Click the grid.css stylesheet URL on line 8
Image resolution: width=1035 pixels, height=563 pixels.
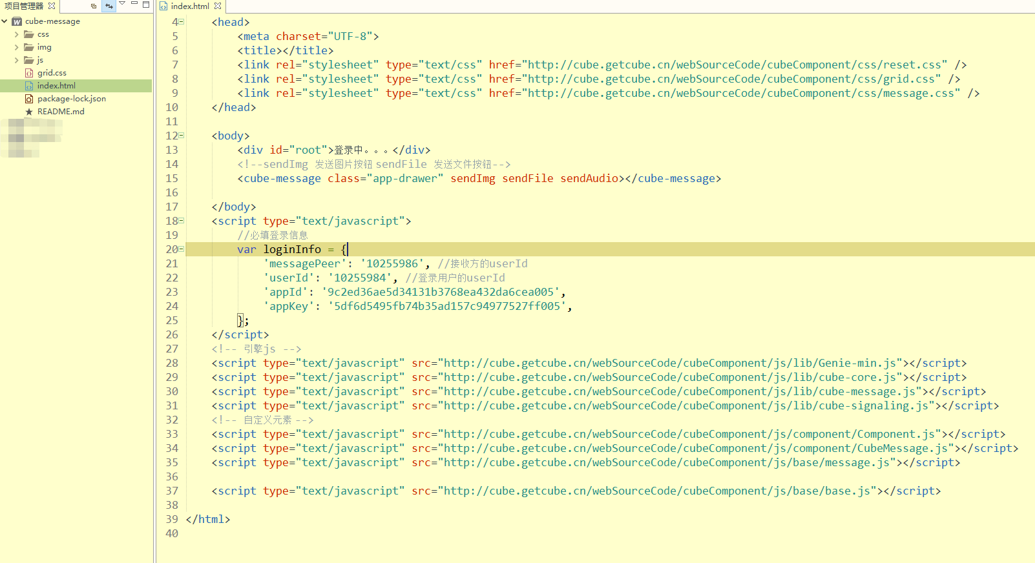(731, 79)
